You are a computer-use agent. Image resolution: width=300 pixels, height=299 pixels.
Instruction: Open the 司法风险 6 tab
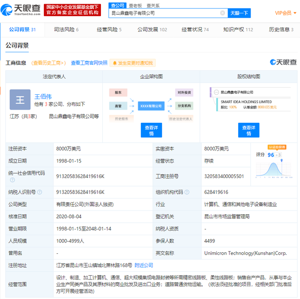(66, 30)
